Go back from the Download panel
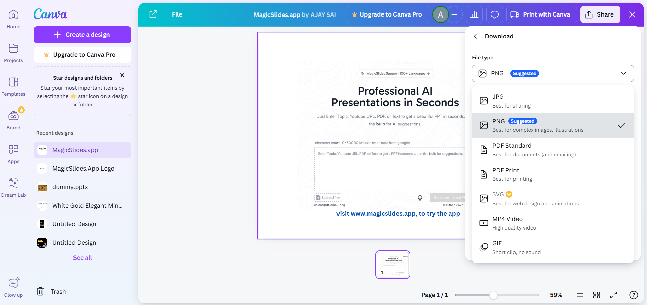The width and height of the screenshot is (647, 305). pos(475,36)
